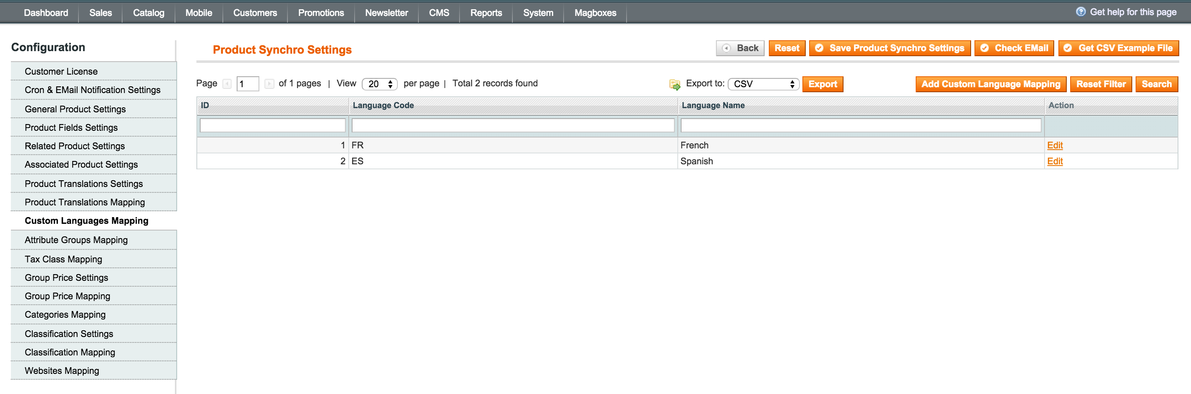Screen dimensions: 1191x394
Task: Open the Customers menu
Action: 255,13
